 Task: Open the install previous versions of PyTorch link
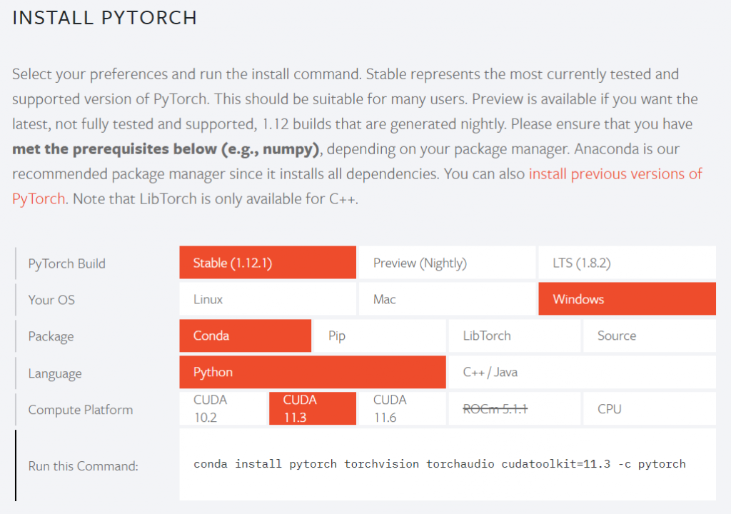[615, 174]
